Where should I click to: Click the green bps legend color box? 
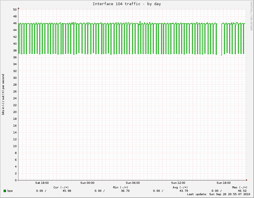click(x=5, y=191)
